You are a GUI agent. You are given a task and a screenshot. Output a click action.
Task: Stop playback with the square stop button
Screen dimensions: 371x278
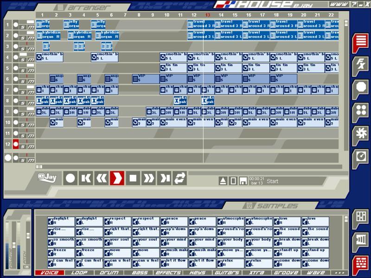click(133, 178)
